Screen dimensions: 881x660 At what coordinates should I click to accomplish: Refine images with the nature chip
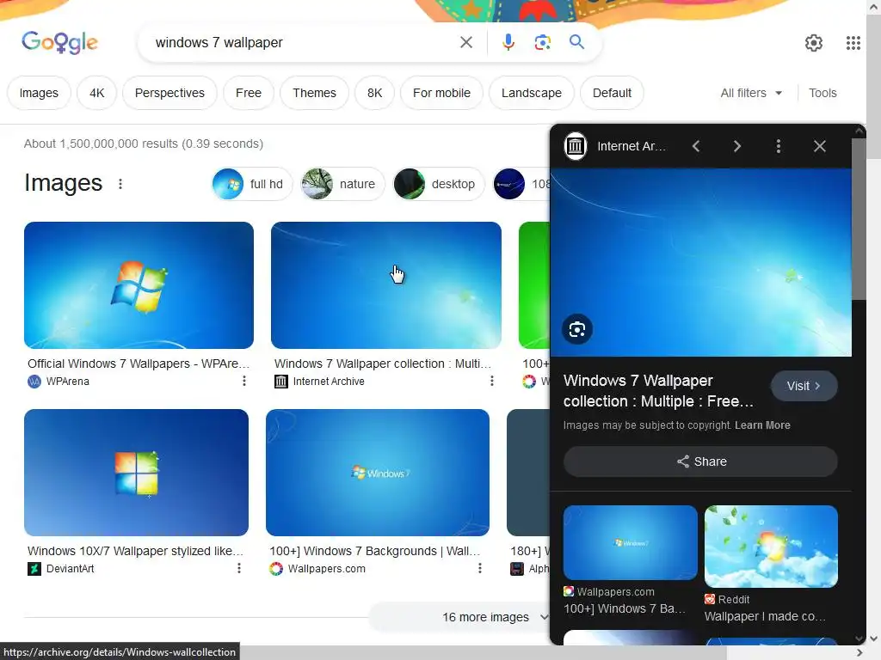coord(342,184)
